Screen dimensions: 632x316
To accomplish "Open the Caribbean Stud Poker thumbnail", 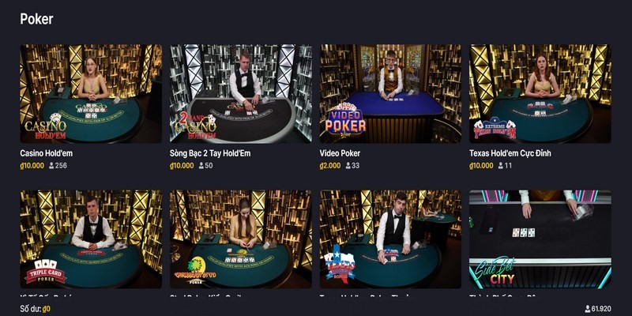I will click(241, 239).
